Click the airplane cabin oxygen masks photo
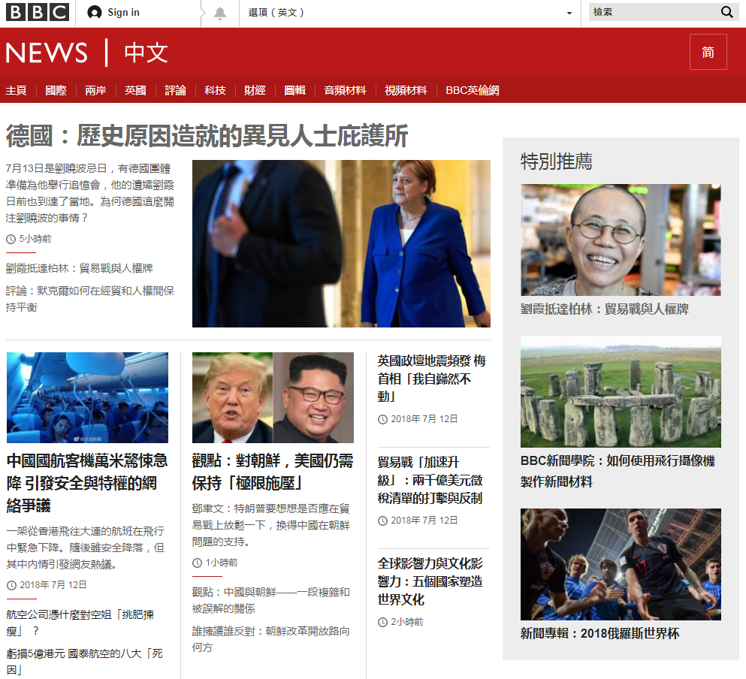 click(87, 397)
